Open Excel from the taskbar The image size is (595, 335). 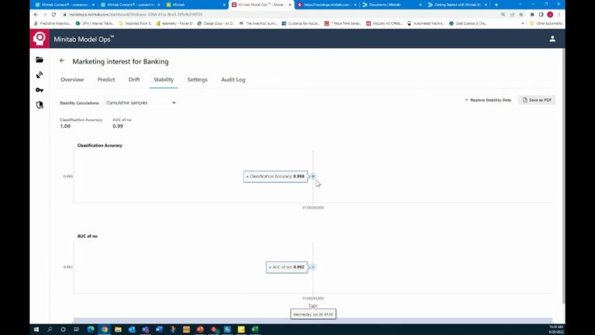tap(255, 330)
